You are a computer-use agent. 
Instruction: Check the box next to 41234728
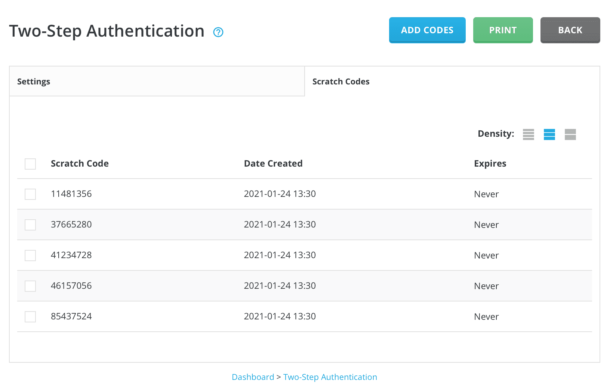click(30, 255)
